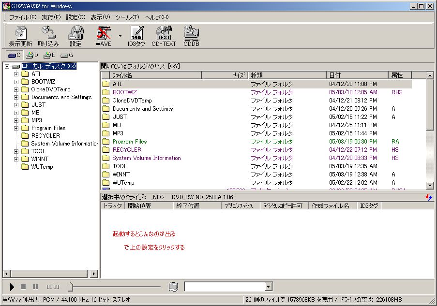Expand the Program Files tree node
This screenshot has width=437, height=306.
(x=16, y=128)
